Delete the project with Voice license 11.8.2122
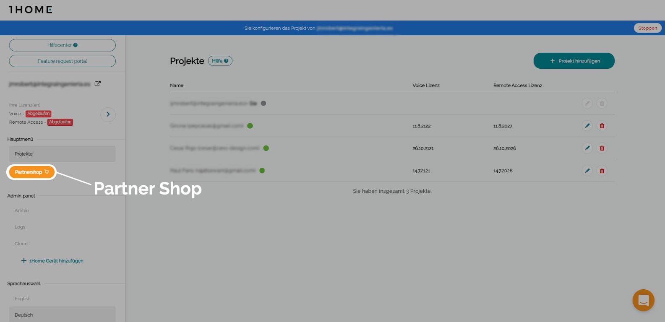This screenshot has height=322, width=665. click(x=602, y=126)
